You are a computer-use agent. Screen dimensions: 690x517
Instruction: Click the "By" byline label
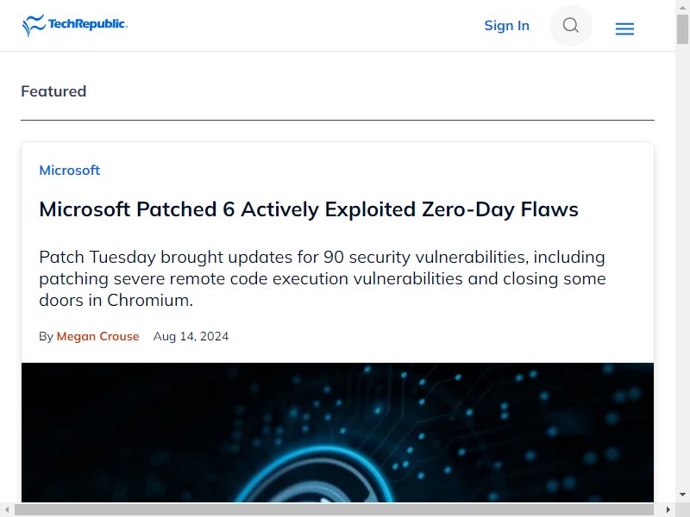(x=46, y=336)
